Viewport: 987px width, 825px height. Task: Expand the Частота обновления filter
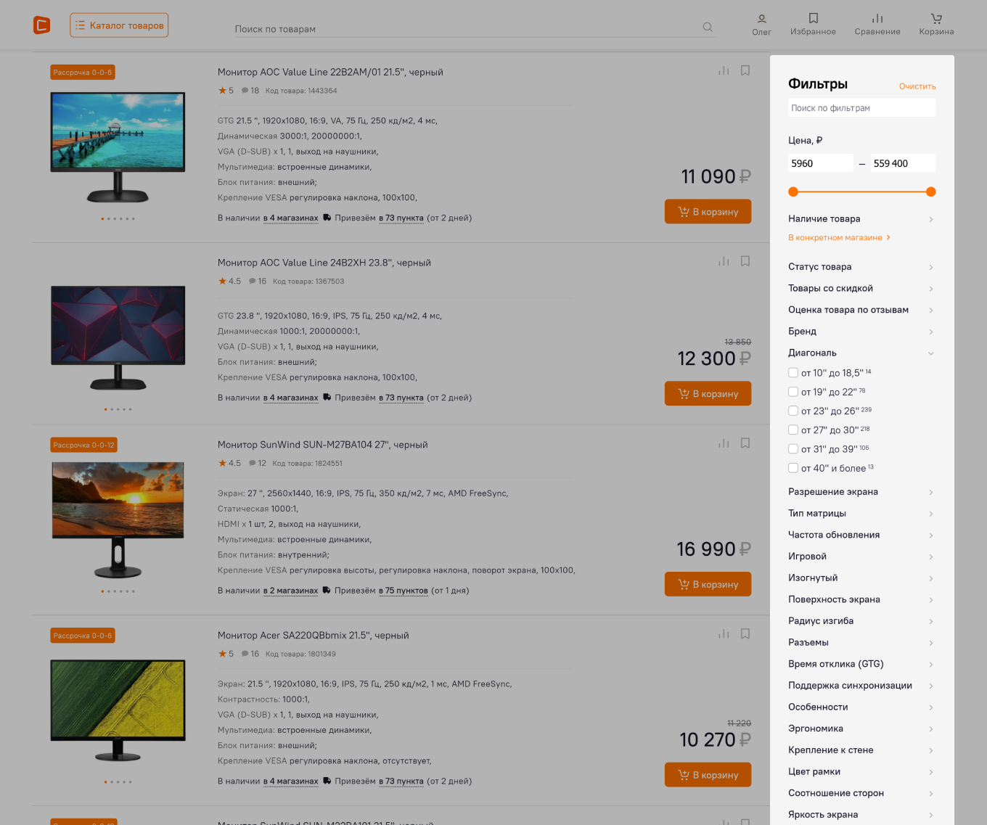point(861,535)
